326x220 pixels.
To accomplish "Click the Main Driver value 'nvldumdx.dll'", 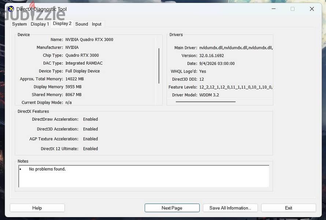I will click(236, 48).
